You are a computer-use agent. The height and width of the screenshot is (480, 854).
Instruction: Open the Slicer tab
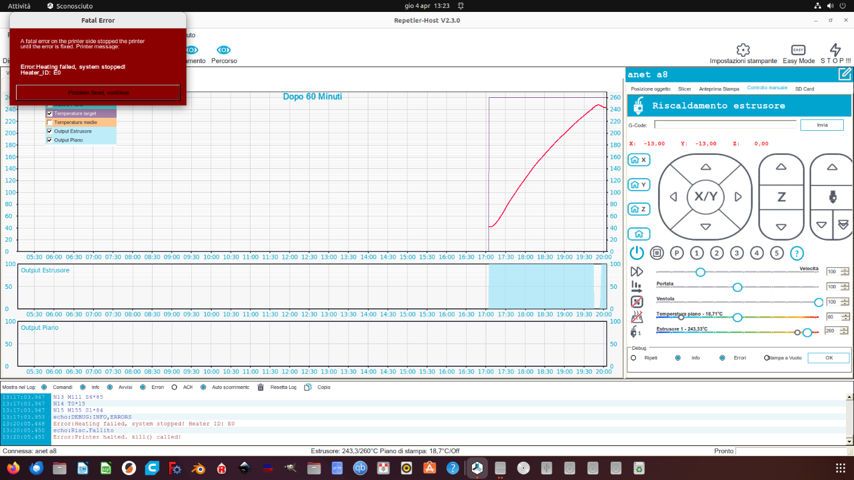684,89
